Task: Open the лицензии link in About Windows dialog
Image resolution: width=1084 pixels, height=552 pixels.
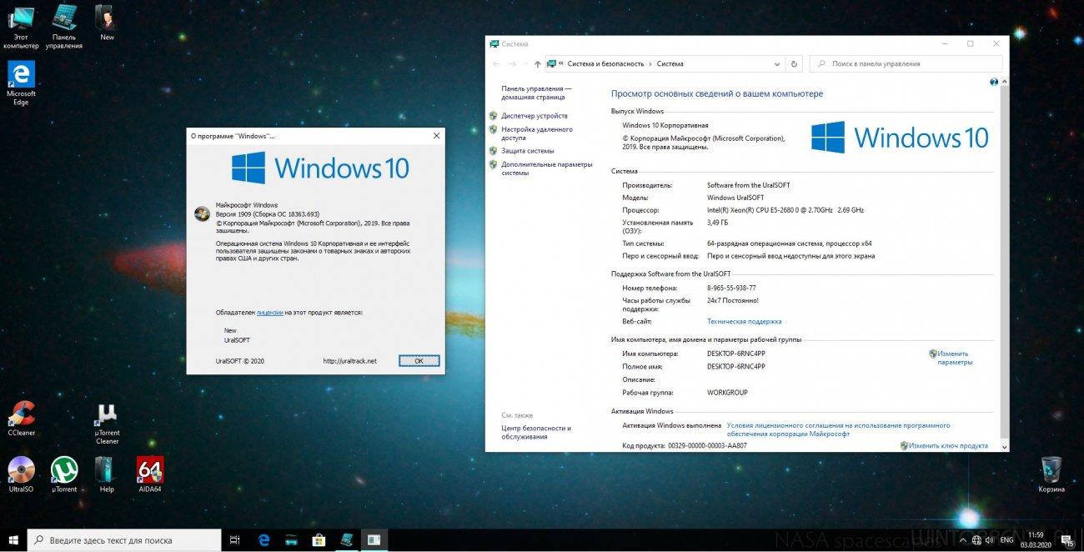Action: click(269, 312)
